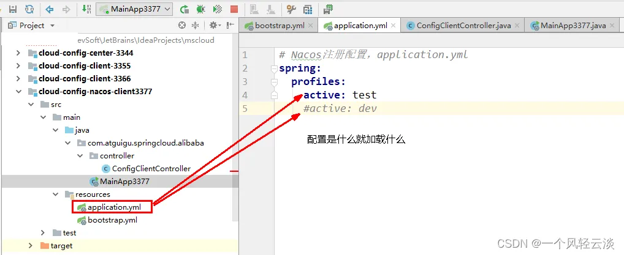This screenshot has width=624, height=255.
Task: Select the target folder row
Action: [120, 246]
